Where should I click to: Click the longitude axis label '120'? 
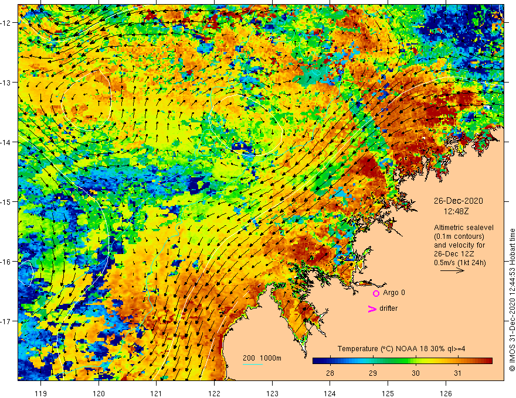[x=99, y=393]
